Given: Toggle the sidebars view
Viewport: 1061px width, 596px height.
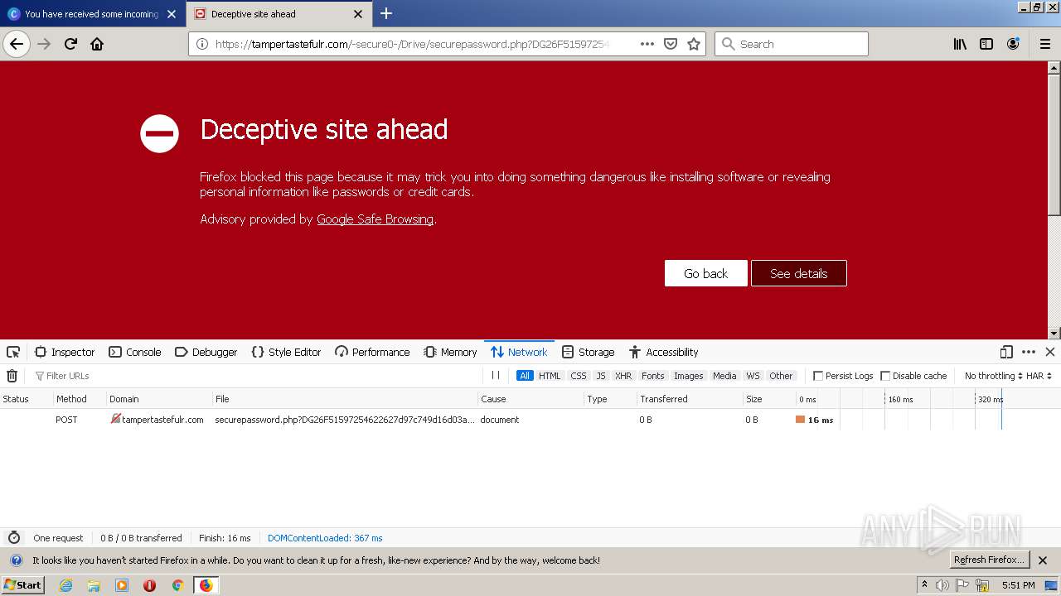Looking at the screenshot, I should pos(986,44).
